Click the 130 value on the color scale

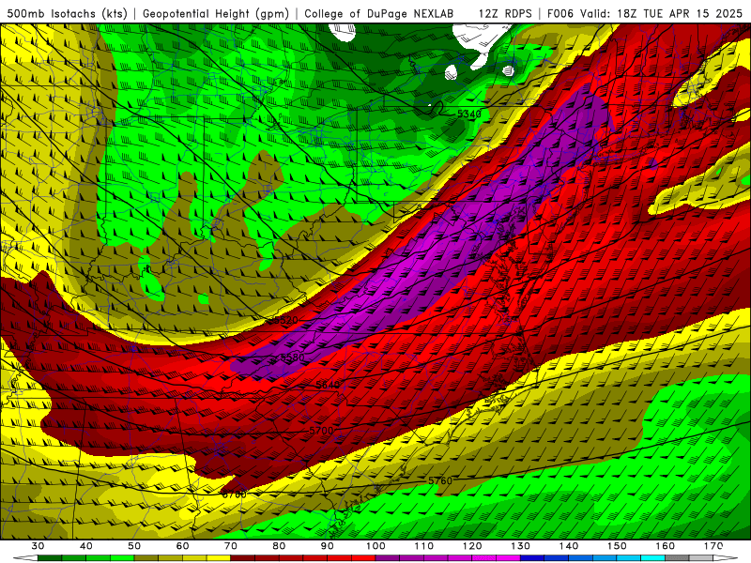(x=521, y=546)
